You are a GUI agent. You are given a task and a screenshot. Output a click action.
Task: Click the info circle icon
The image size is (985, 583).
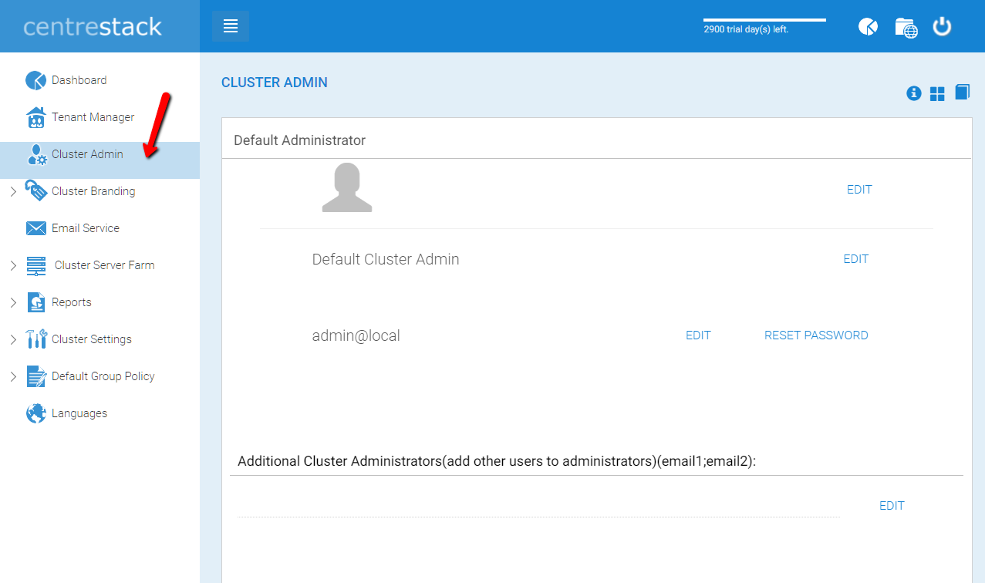pos(914,93)
